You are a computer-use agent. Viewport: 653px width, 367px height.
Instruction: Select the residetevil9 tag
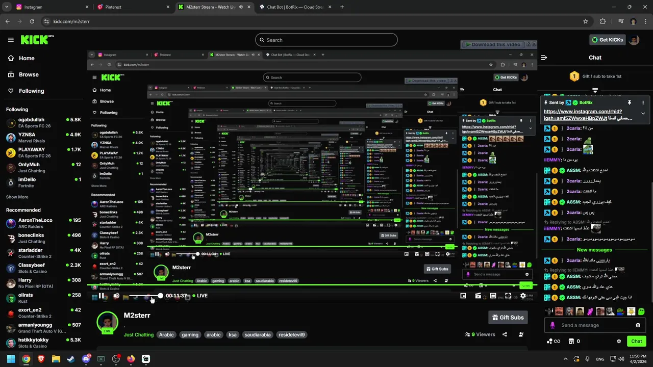pyautogui.click(x=292, y=335)
